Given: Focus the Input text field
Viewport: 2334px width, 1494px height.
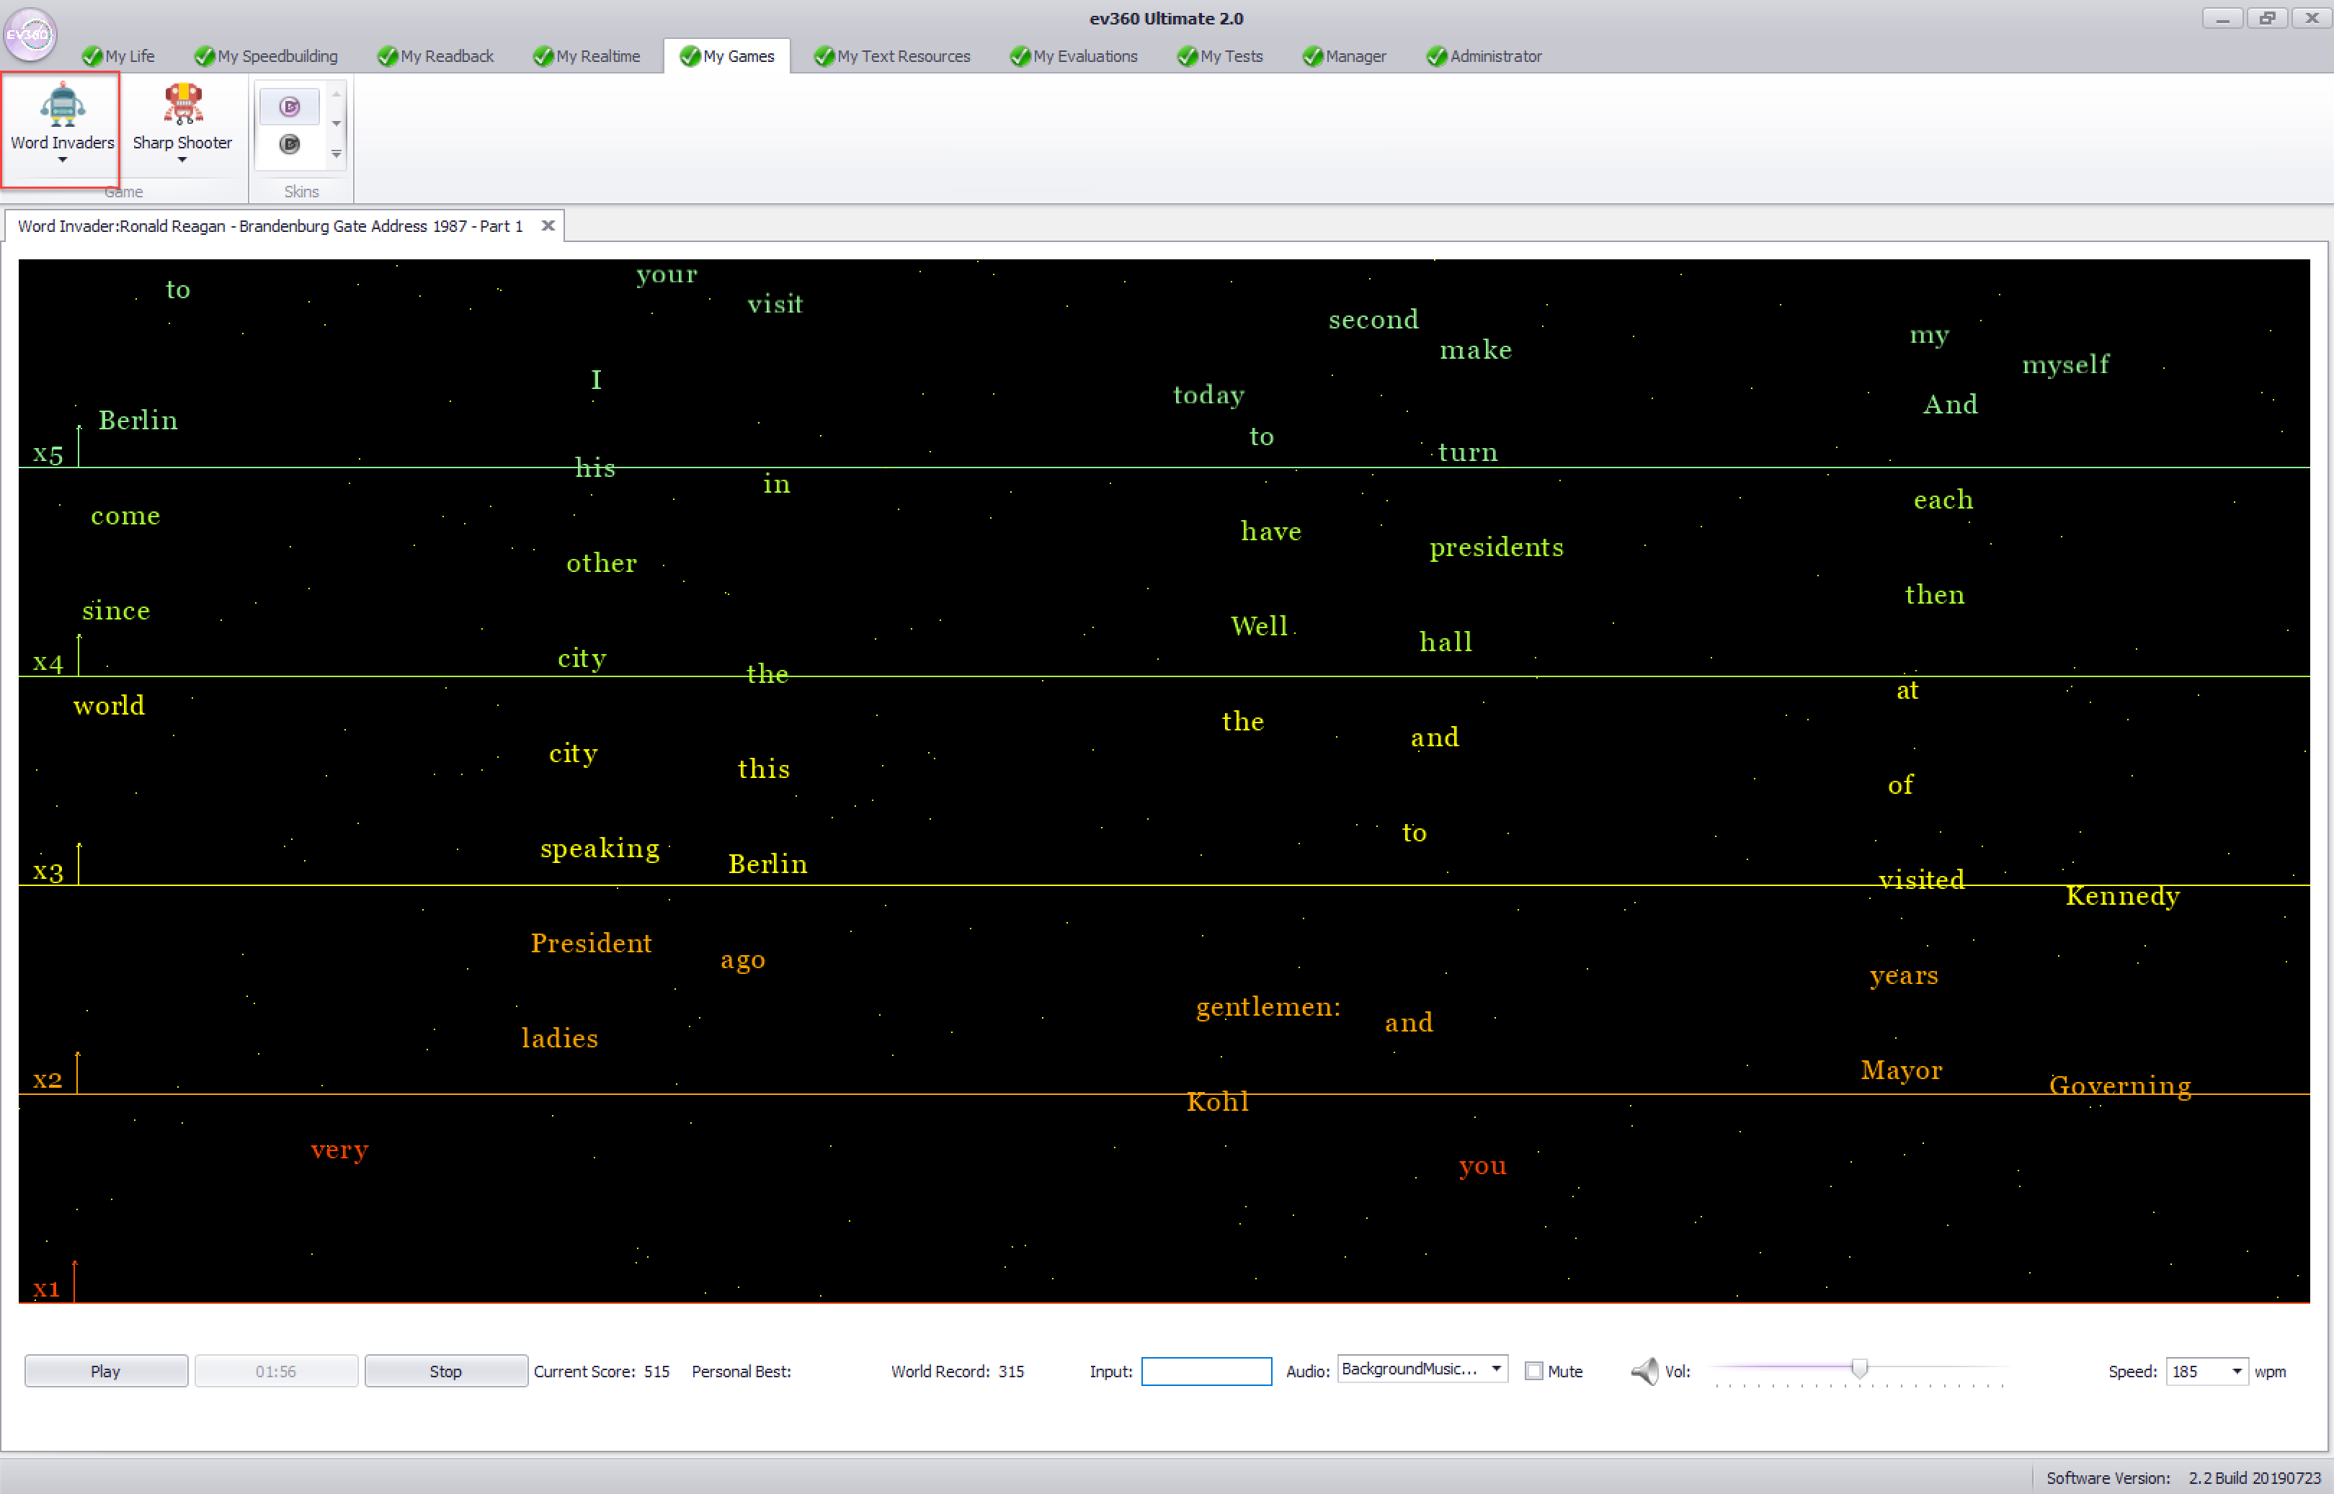Looking at the screenshot, I should [1206, 1371].
